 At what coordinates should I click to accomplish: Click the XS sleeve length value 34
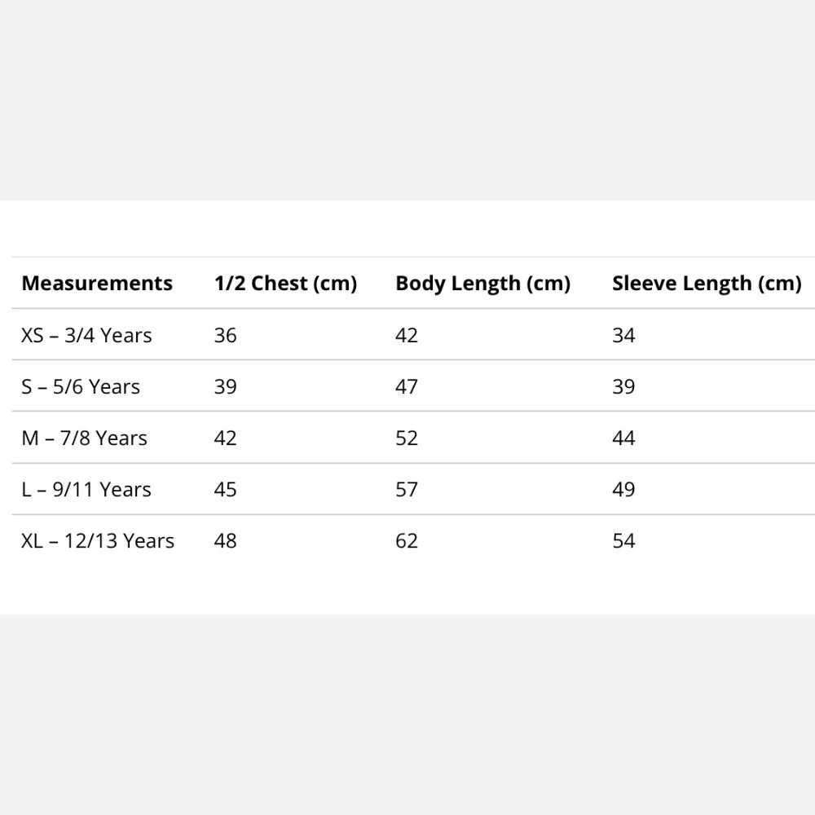(x=623, y=335)
